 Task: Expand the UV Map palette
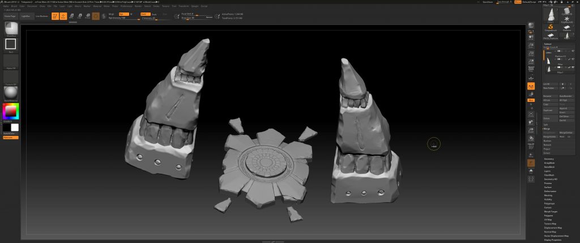(x=548, y=220)
